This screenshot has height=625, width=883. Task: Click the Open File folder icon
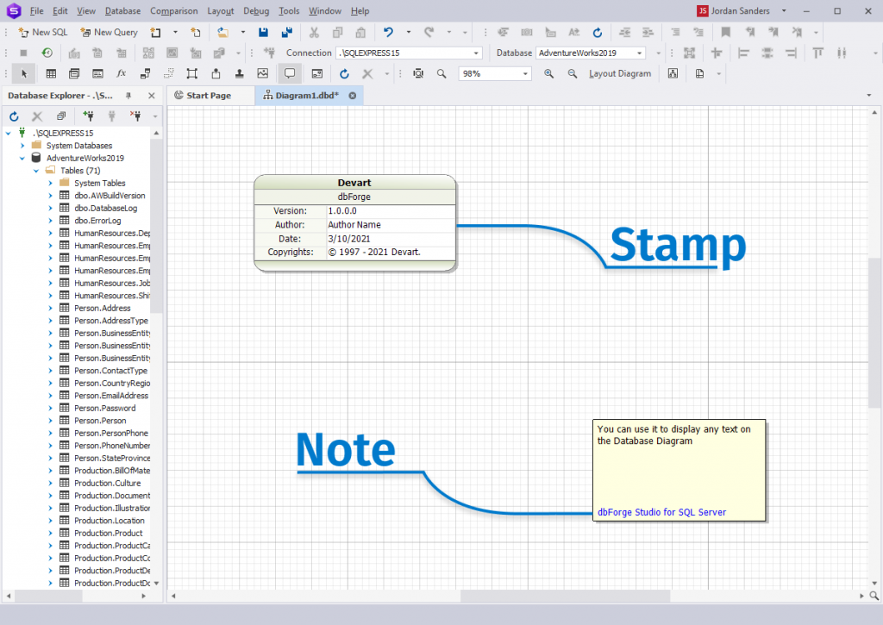(222, 32)
